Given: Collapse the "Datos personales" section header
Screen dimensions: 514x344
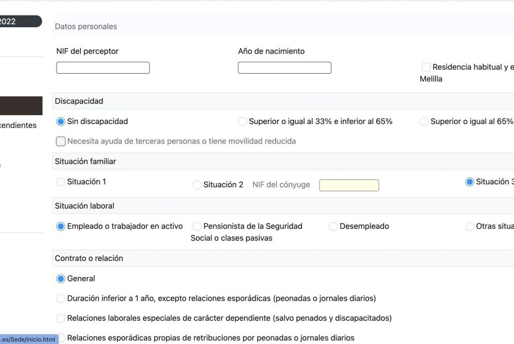Looking at the screenshot, I should pos(85,26).
